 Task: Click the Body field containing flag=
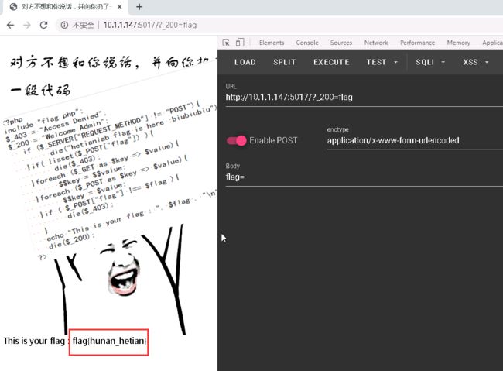[364, 177]
